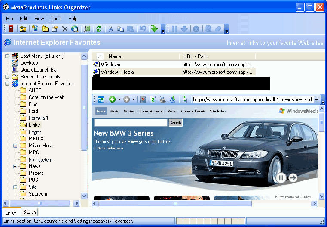This screenshot has height=227, width=327.
Task: Open the Help menu
Action: (x=73, y=19)
